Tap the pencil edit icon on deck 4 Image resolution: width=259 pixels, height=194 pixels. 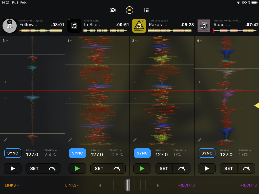[200, 140]
